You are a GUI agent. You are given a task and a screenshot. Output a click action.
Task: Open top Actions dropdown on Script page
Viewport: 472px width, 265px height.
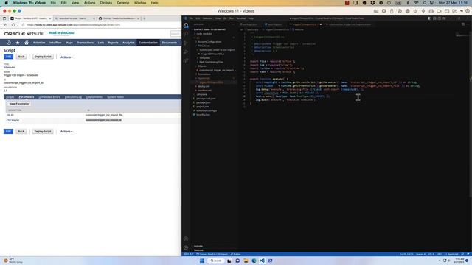tap(66, 57)
